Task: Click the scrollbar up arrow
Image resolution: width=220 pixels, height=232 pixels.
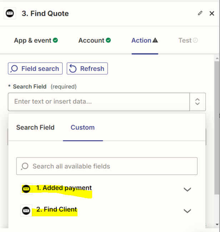Action: tap(217, 59)
